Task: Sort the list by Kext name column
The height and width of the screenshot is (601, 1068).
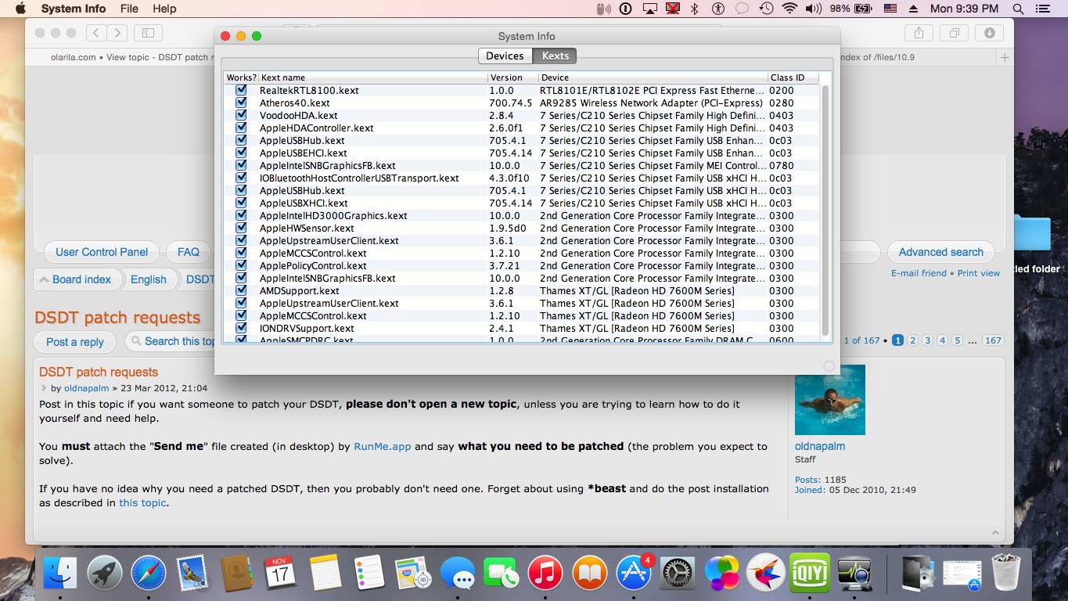Action: [x=372, y=77]
